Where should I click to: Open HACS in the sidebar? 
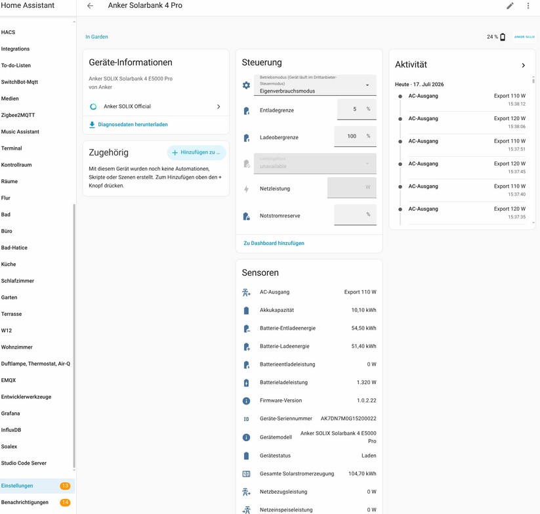tap(37, 32)
